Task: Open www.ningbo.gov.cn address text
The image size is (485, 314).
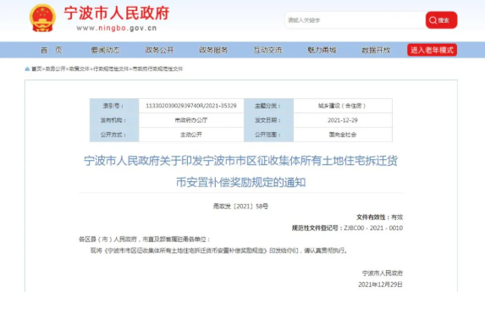Action: point(117,28)
